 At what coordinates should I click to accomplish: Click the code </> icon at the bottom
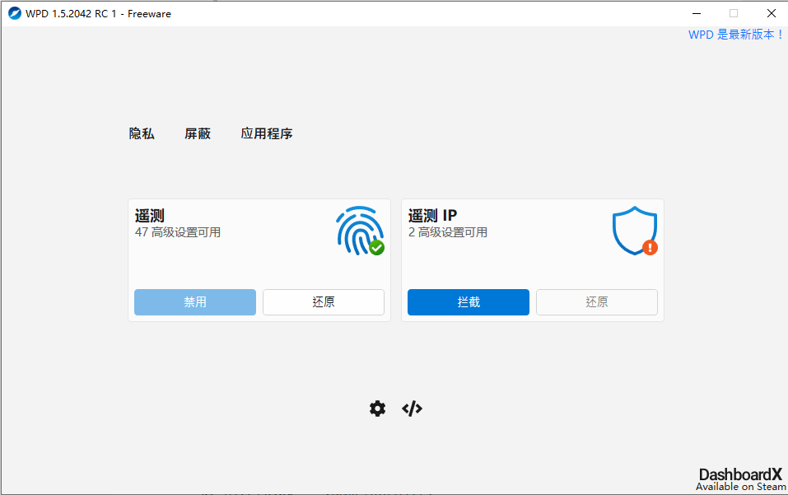pos(412,408)
